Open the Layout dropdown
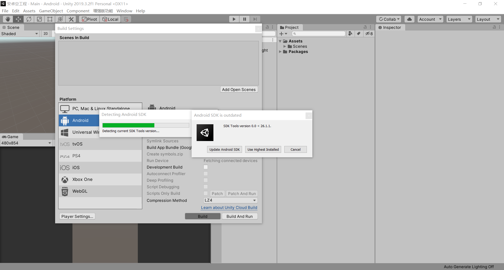Image resolution: width=504 pixels, height=270 pixels. click(488, 19)
